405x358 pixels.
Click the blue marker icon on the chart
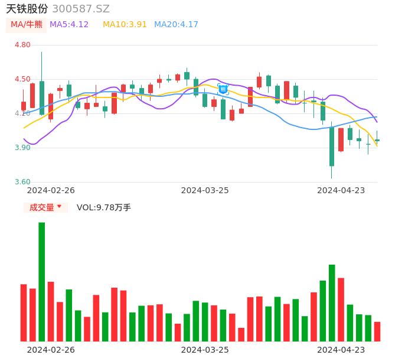[223, 89]
